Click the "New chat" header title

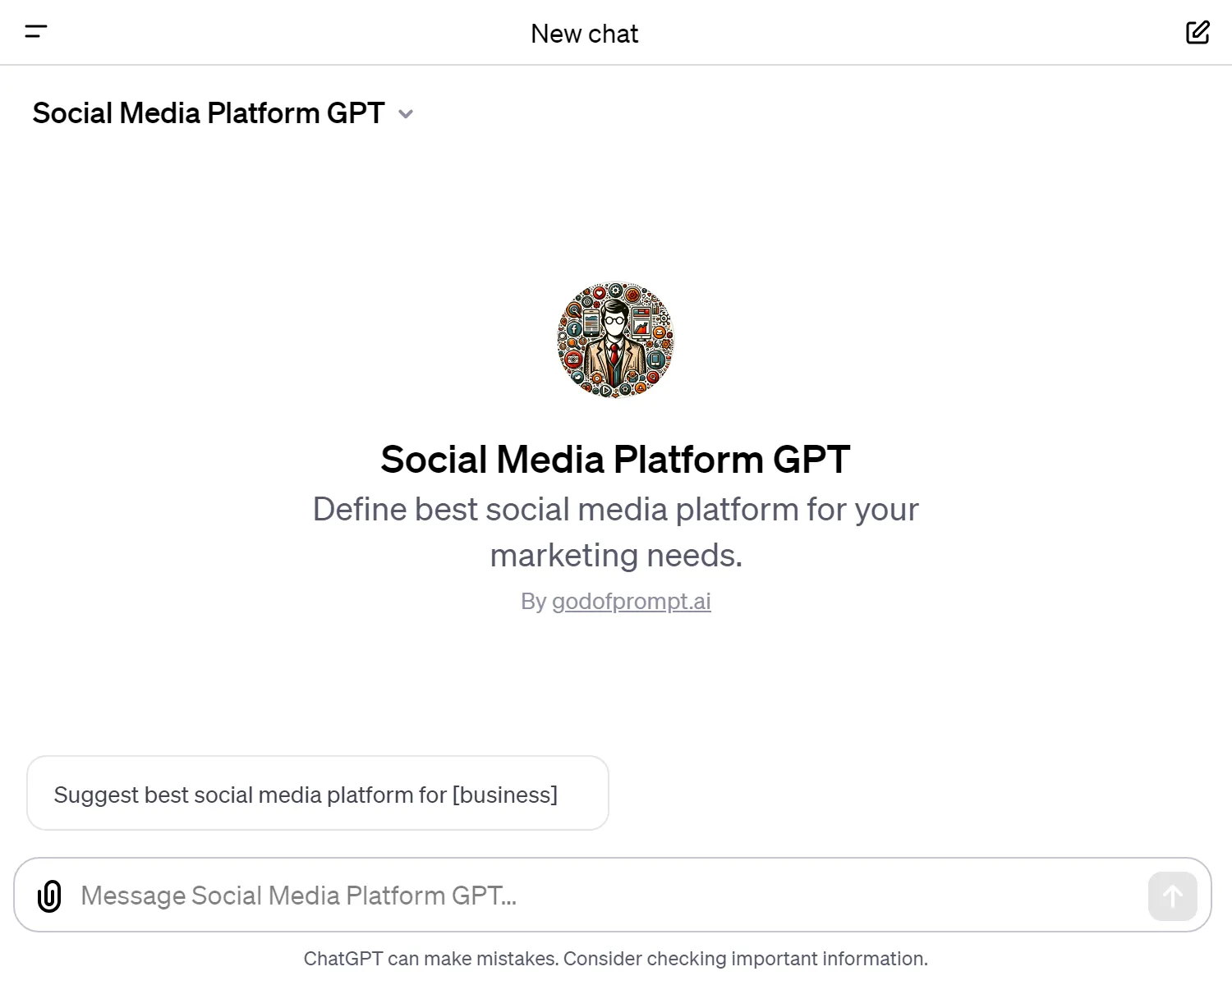coord(584,33)
